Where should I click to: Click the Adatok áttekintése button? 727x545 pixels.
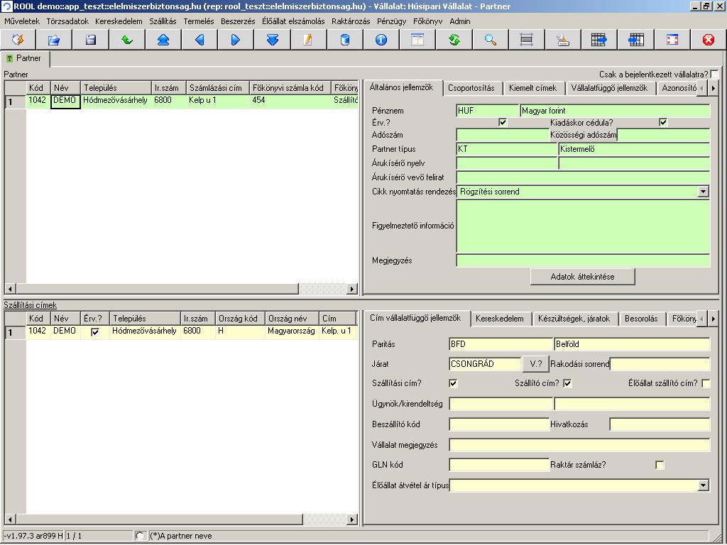click(582, 277)
